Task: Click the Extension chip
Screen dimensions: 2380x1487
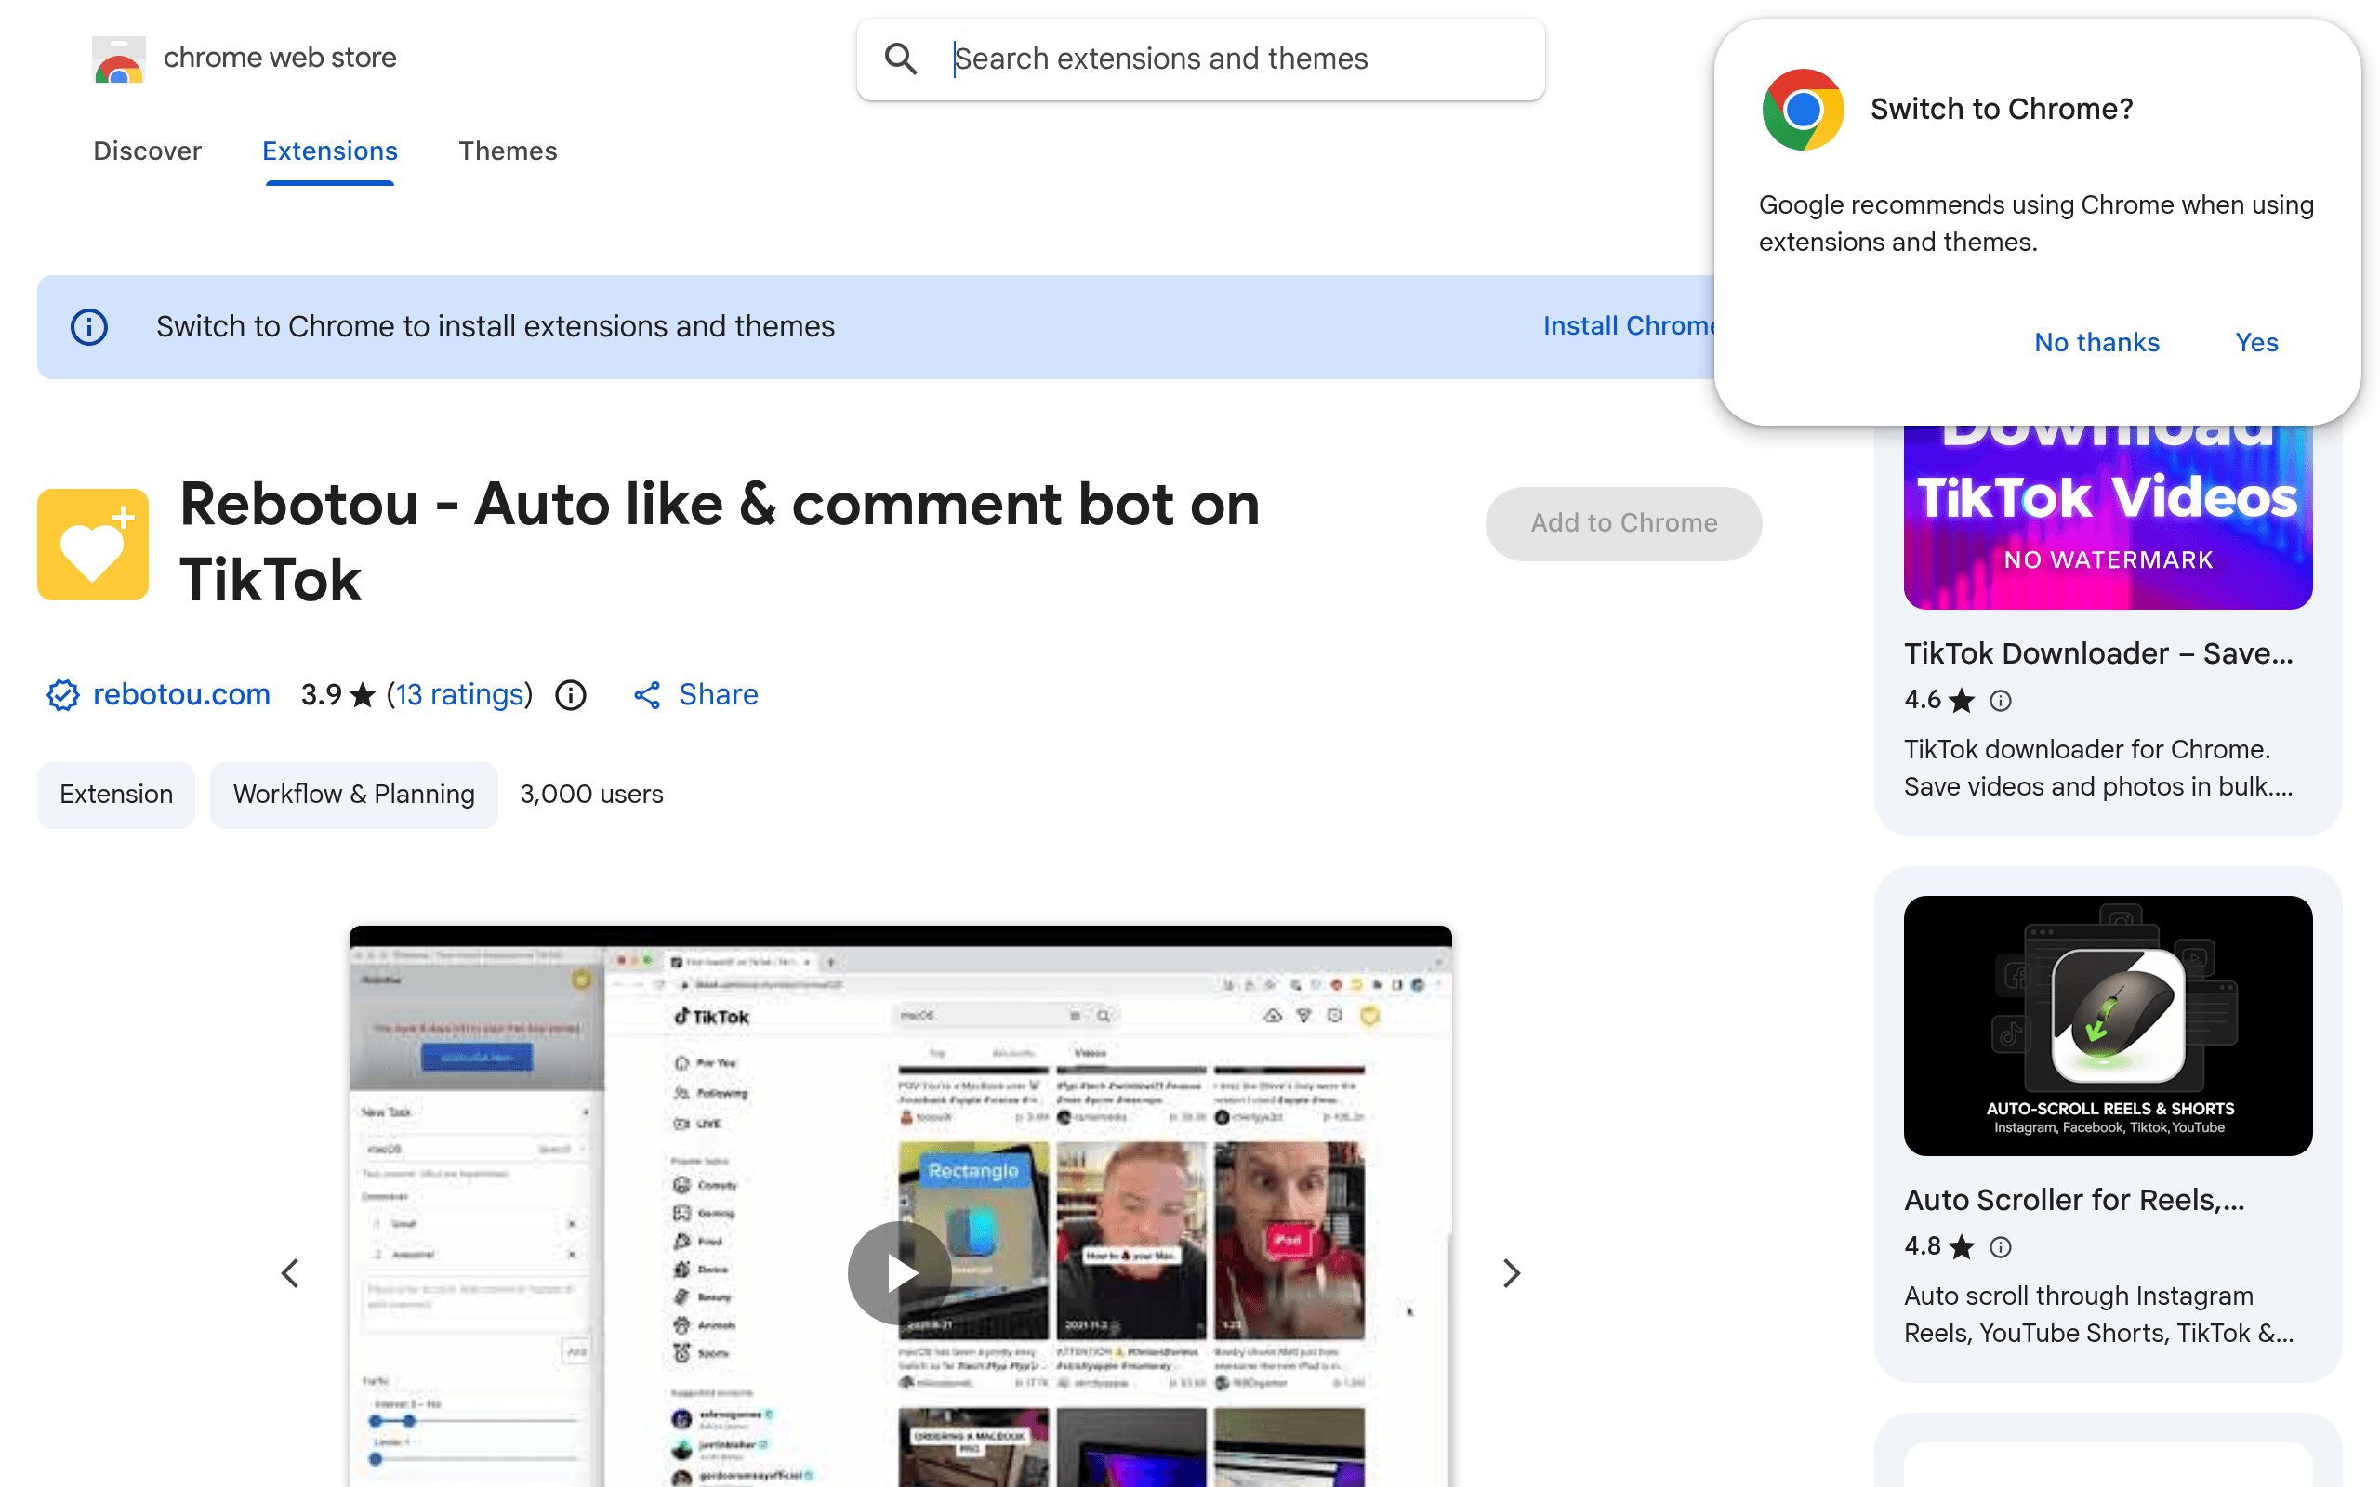Action: click(116, 795)
